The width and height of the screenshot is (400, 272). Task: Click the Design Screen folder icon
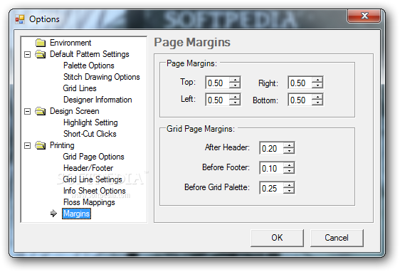click(x=41, y=111)
